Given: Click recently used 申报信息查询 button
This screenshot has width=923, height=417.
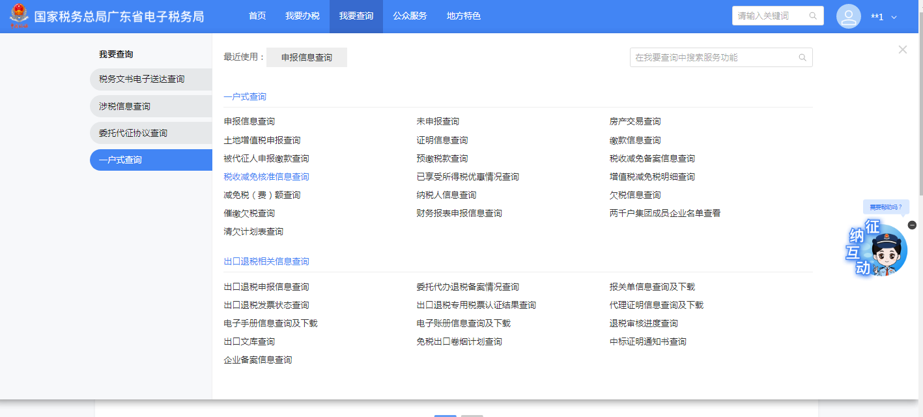Looking at the screenshot, I should (x=306, y=57).
